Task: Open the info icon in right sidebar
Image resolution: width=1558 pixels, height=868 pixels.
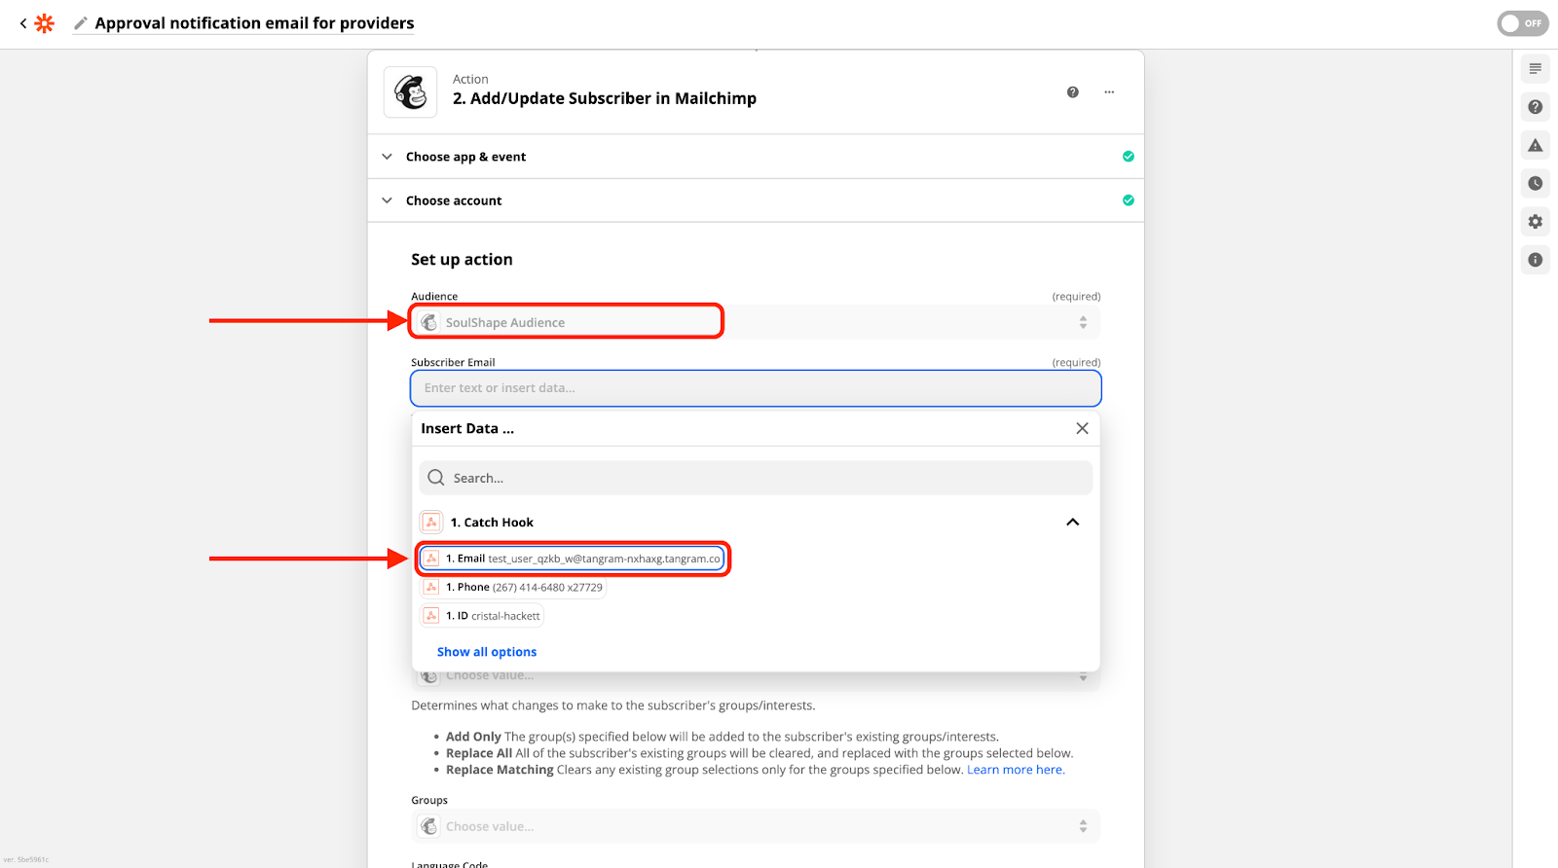Action: pyautogui.click(x=1536, y=260)
